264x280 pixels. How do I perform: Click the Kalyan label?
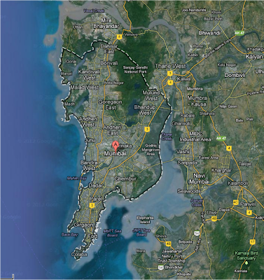(254, 57)
